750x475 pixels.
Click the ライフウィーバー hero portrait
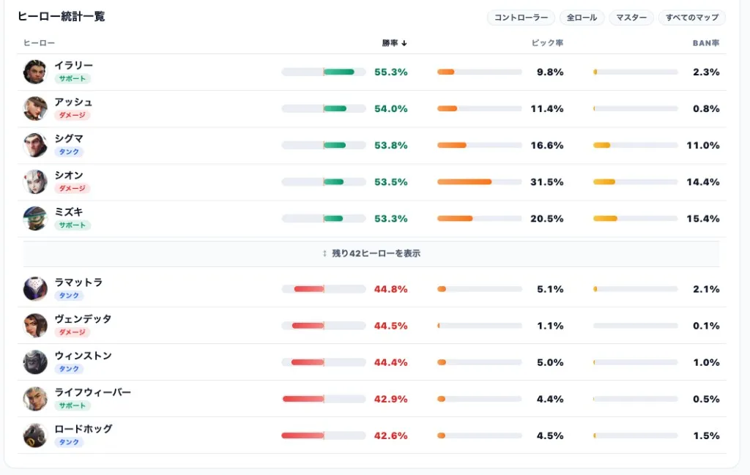35,399
